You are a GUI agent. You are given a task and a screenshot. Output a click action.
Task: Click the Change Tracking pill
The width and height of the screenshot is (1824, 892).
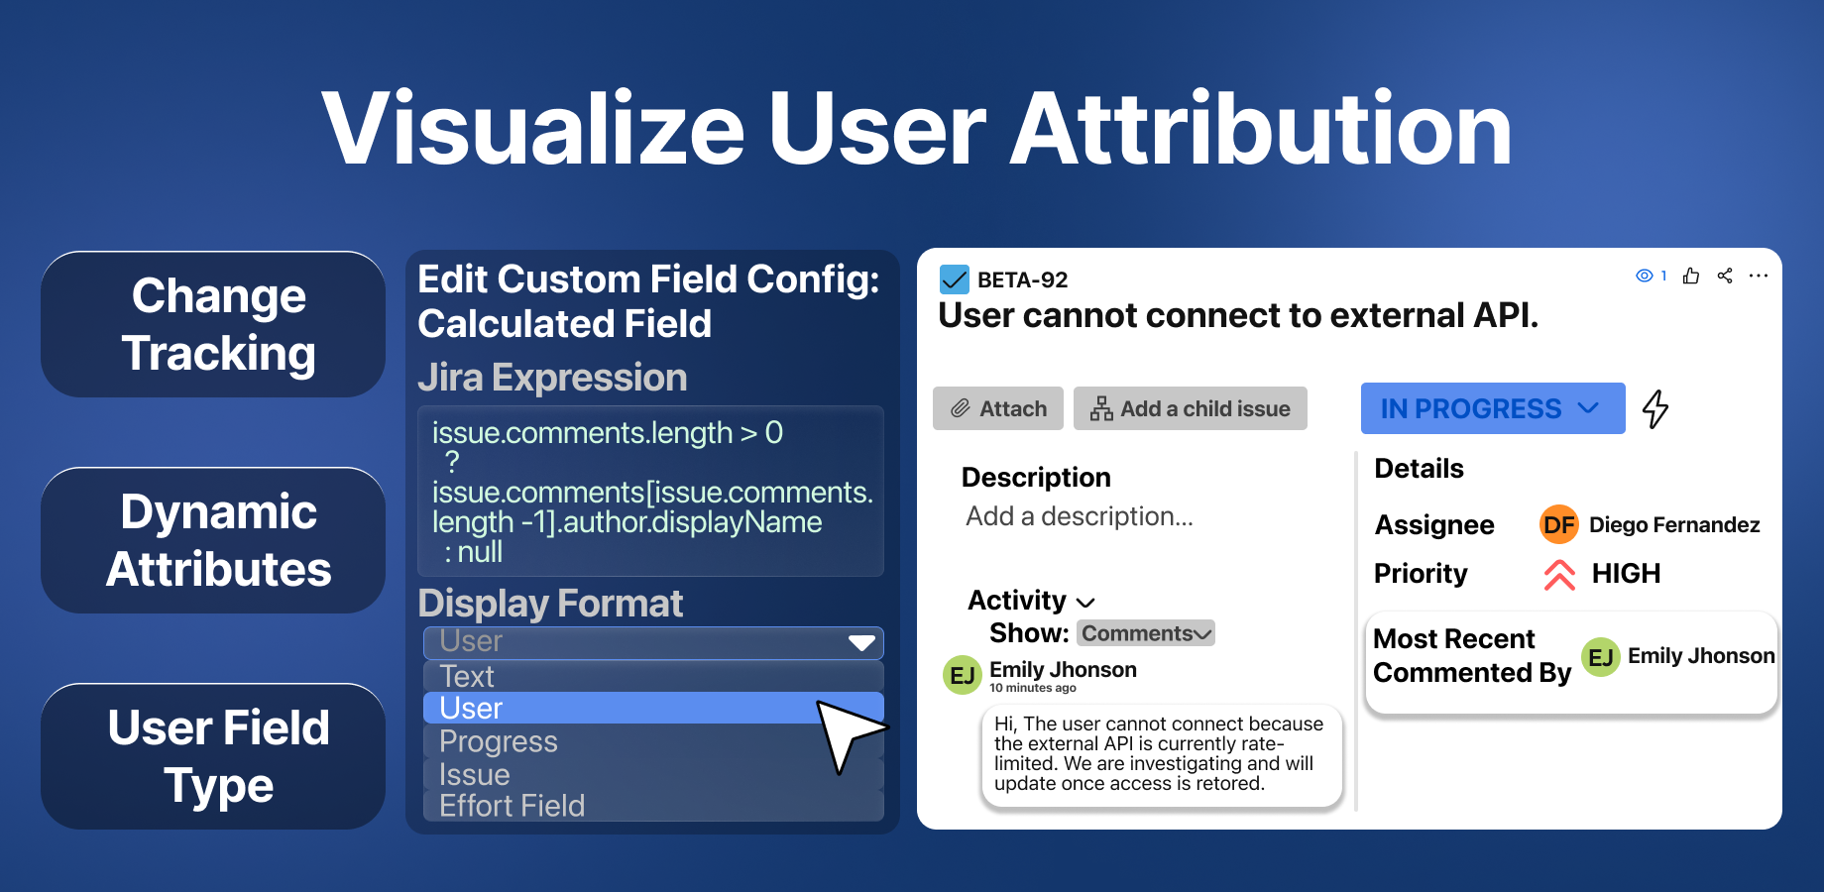click(x=213, y=324)
